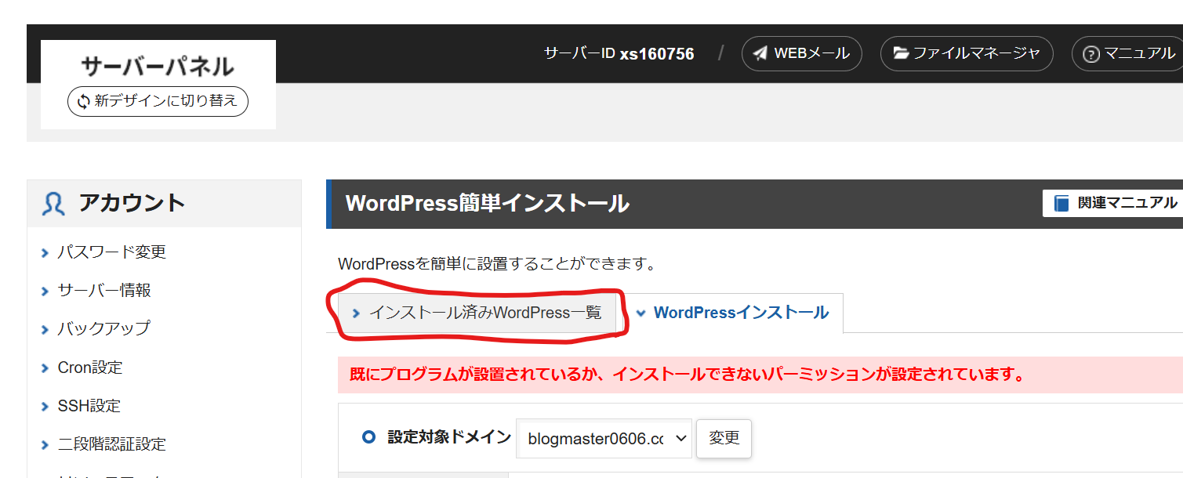Screen dimensions: 1183x478
Task: Click the chevron beside 二段階認証設定
Action: click(x=45, y=444)
